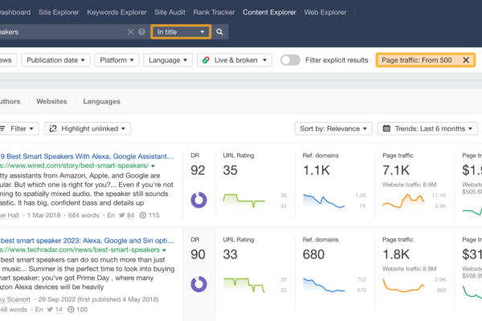Click Twitter icon on wired.com result
Screen dimensions: 482x321
122,215
